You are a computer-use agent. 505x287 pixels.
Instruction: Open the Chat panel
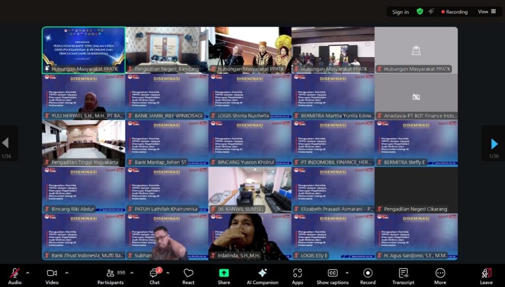154,275
